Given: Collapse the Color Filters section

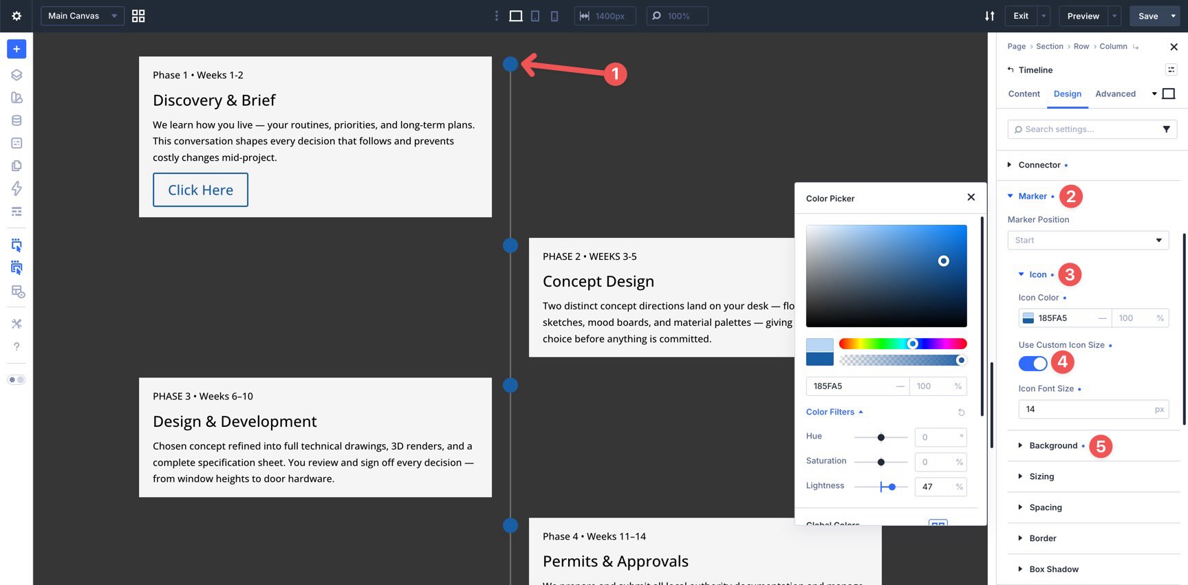Looking at the screenshot, I should click(x=834, y=412).
